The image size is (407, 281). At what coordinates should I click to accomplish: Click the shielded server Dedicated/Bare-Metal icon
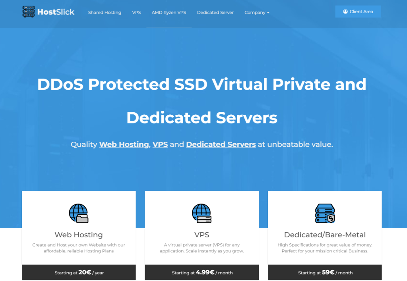[325, 213]
